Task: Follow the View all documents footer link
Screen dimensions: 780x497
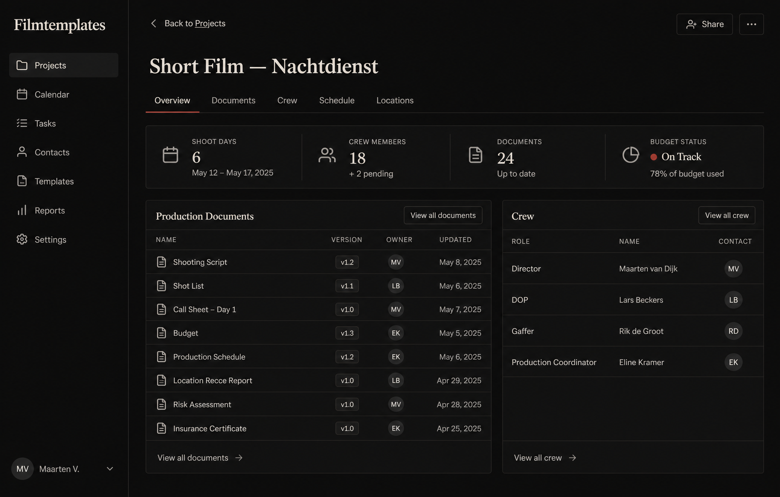Action: [200, 458]
